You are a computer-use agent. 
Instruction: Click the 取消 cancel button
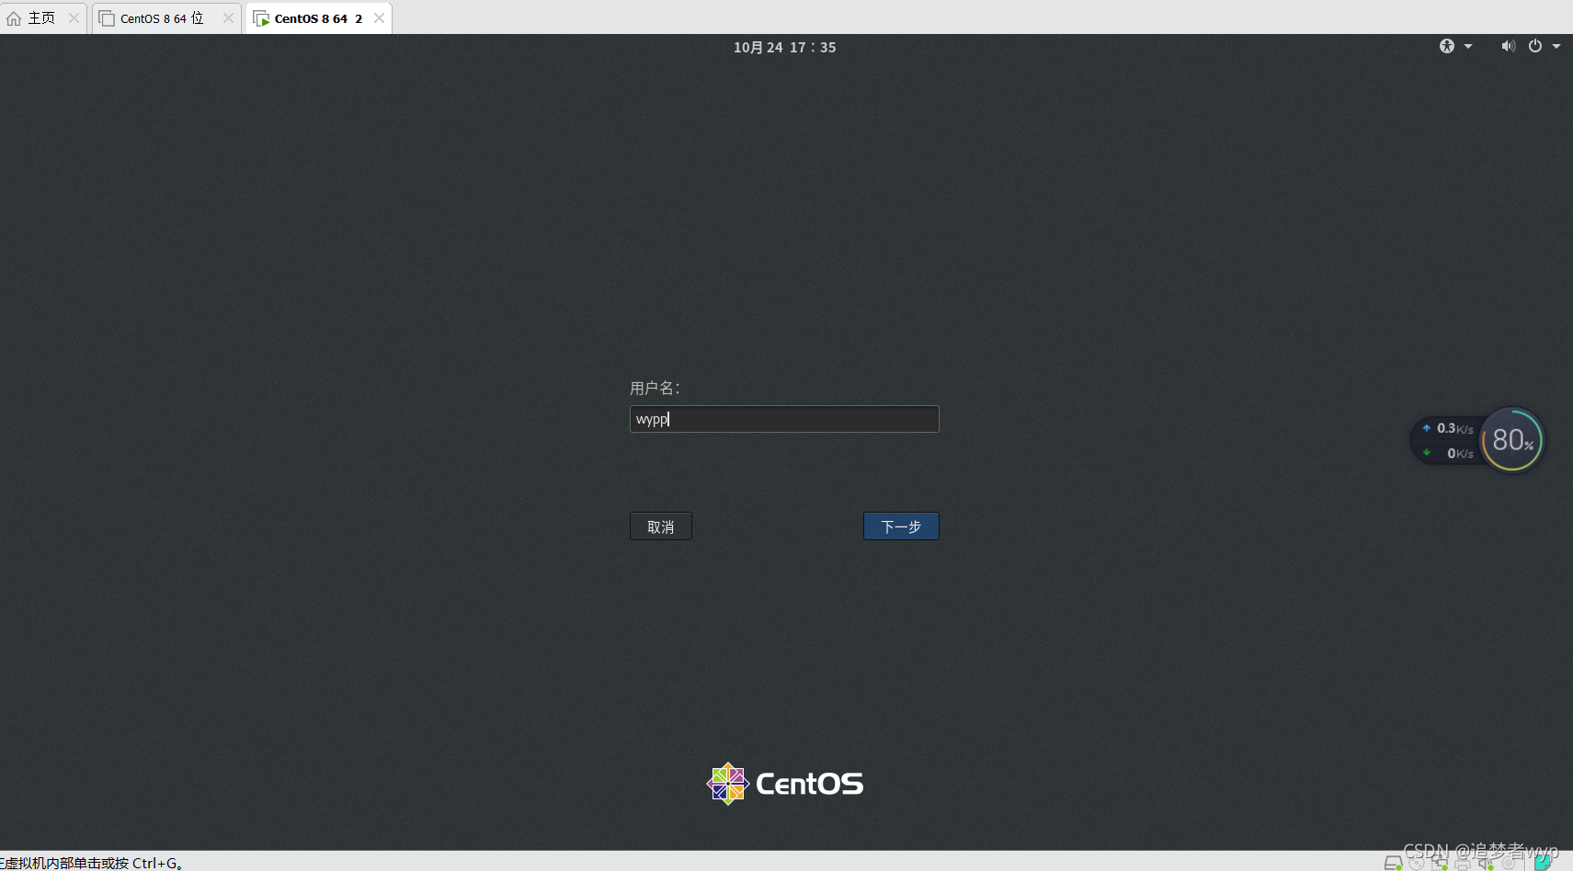click(661, 526)
